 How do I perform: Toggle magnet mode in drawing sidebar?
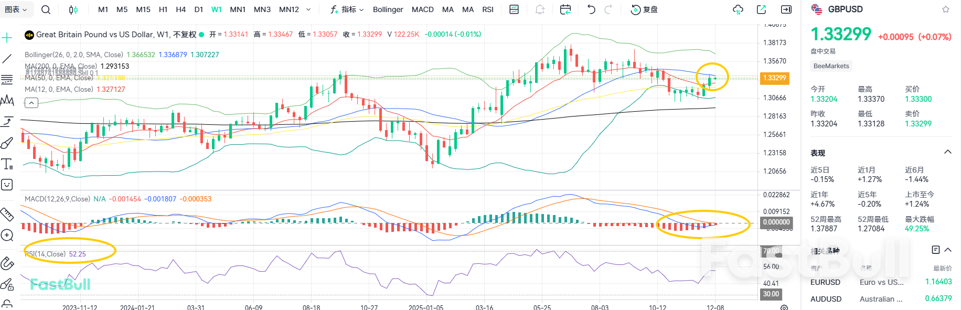[x=7, y=263]
